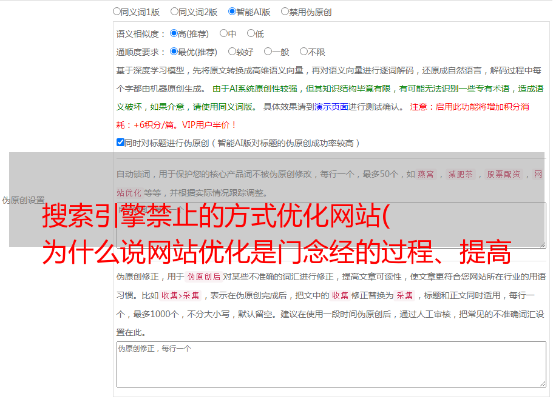Screen dimensions: 553x399
Task: Select the 同义词2版 radio option
Action: coord(174,12)
